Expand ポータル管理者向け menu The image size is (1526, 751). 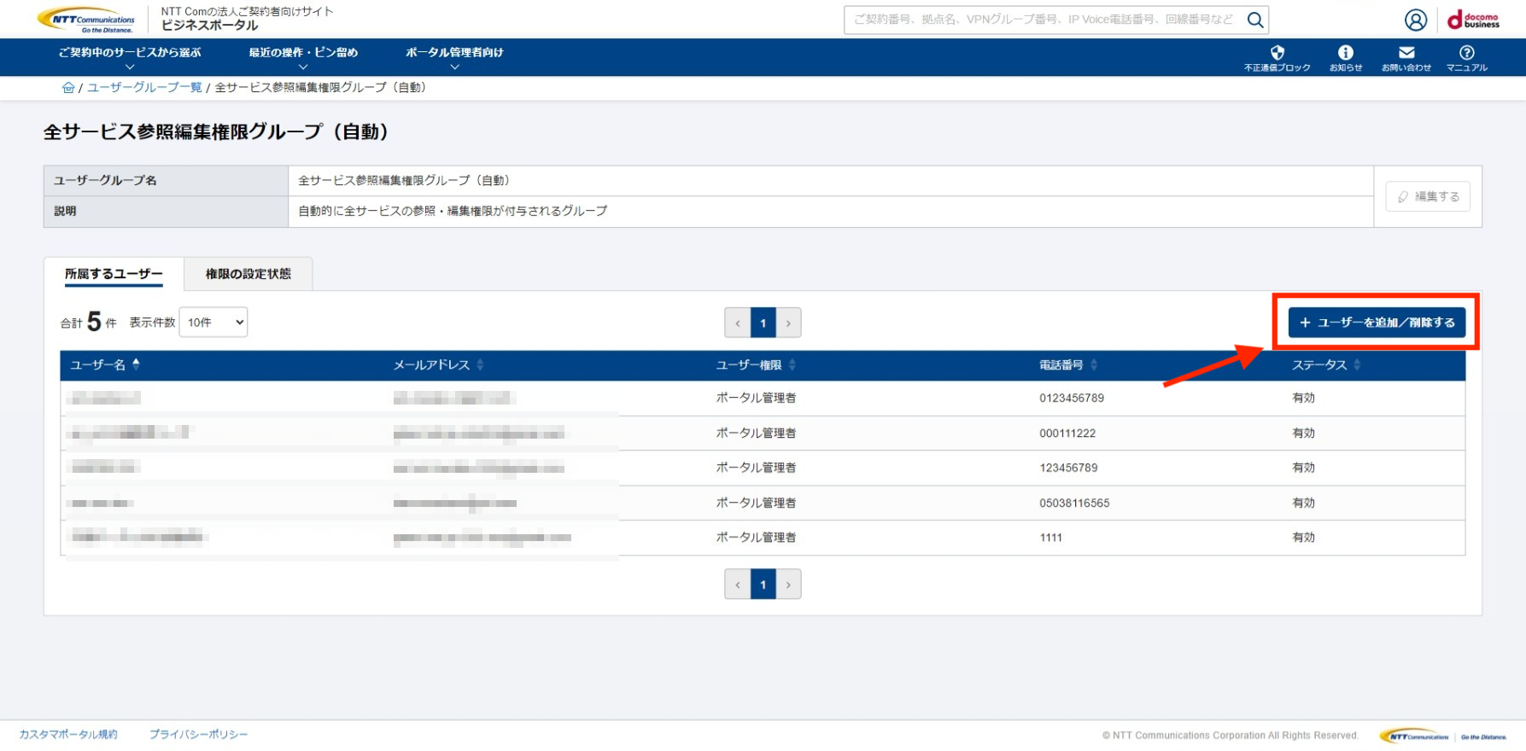click(454, 57)
